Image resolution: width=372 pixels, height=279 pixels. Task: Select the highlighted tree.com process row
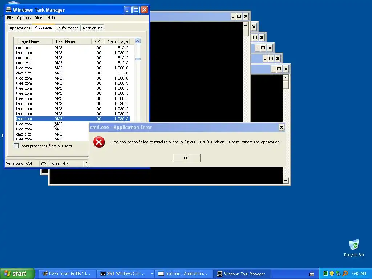click(x=73, y=119)
